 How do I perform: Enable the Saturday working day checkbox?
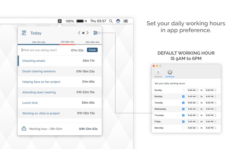[183, 128]
